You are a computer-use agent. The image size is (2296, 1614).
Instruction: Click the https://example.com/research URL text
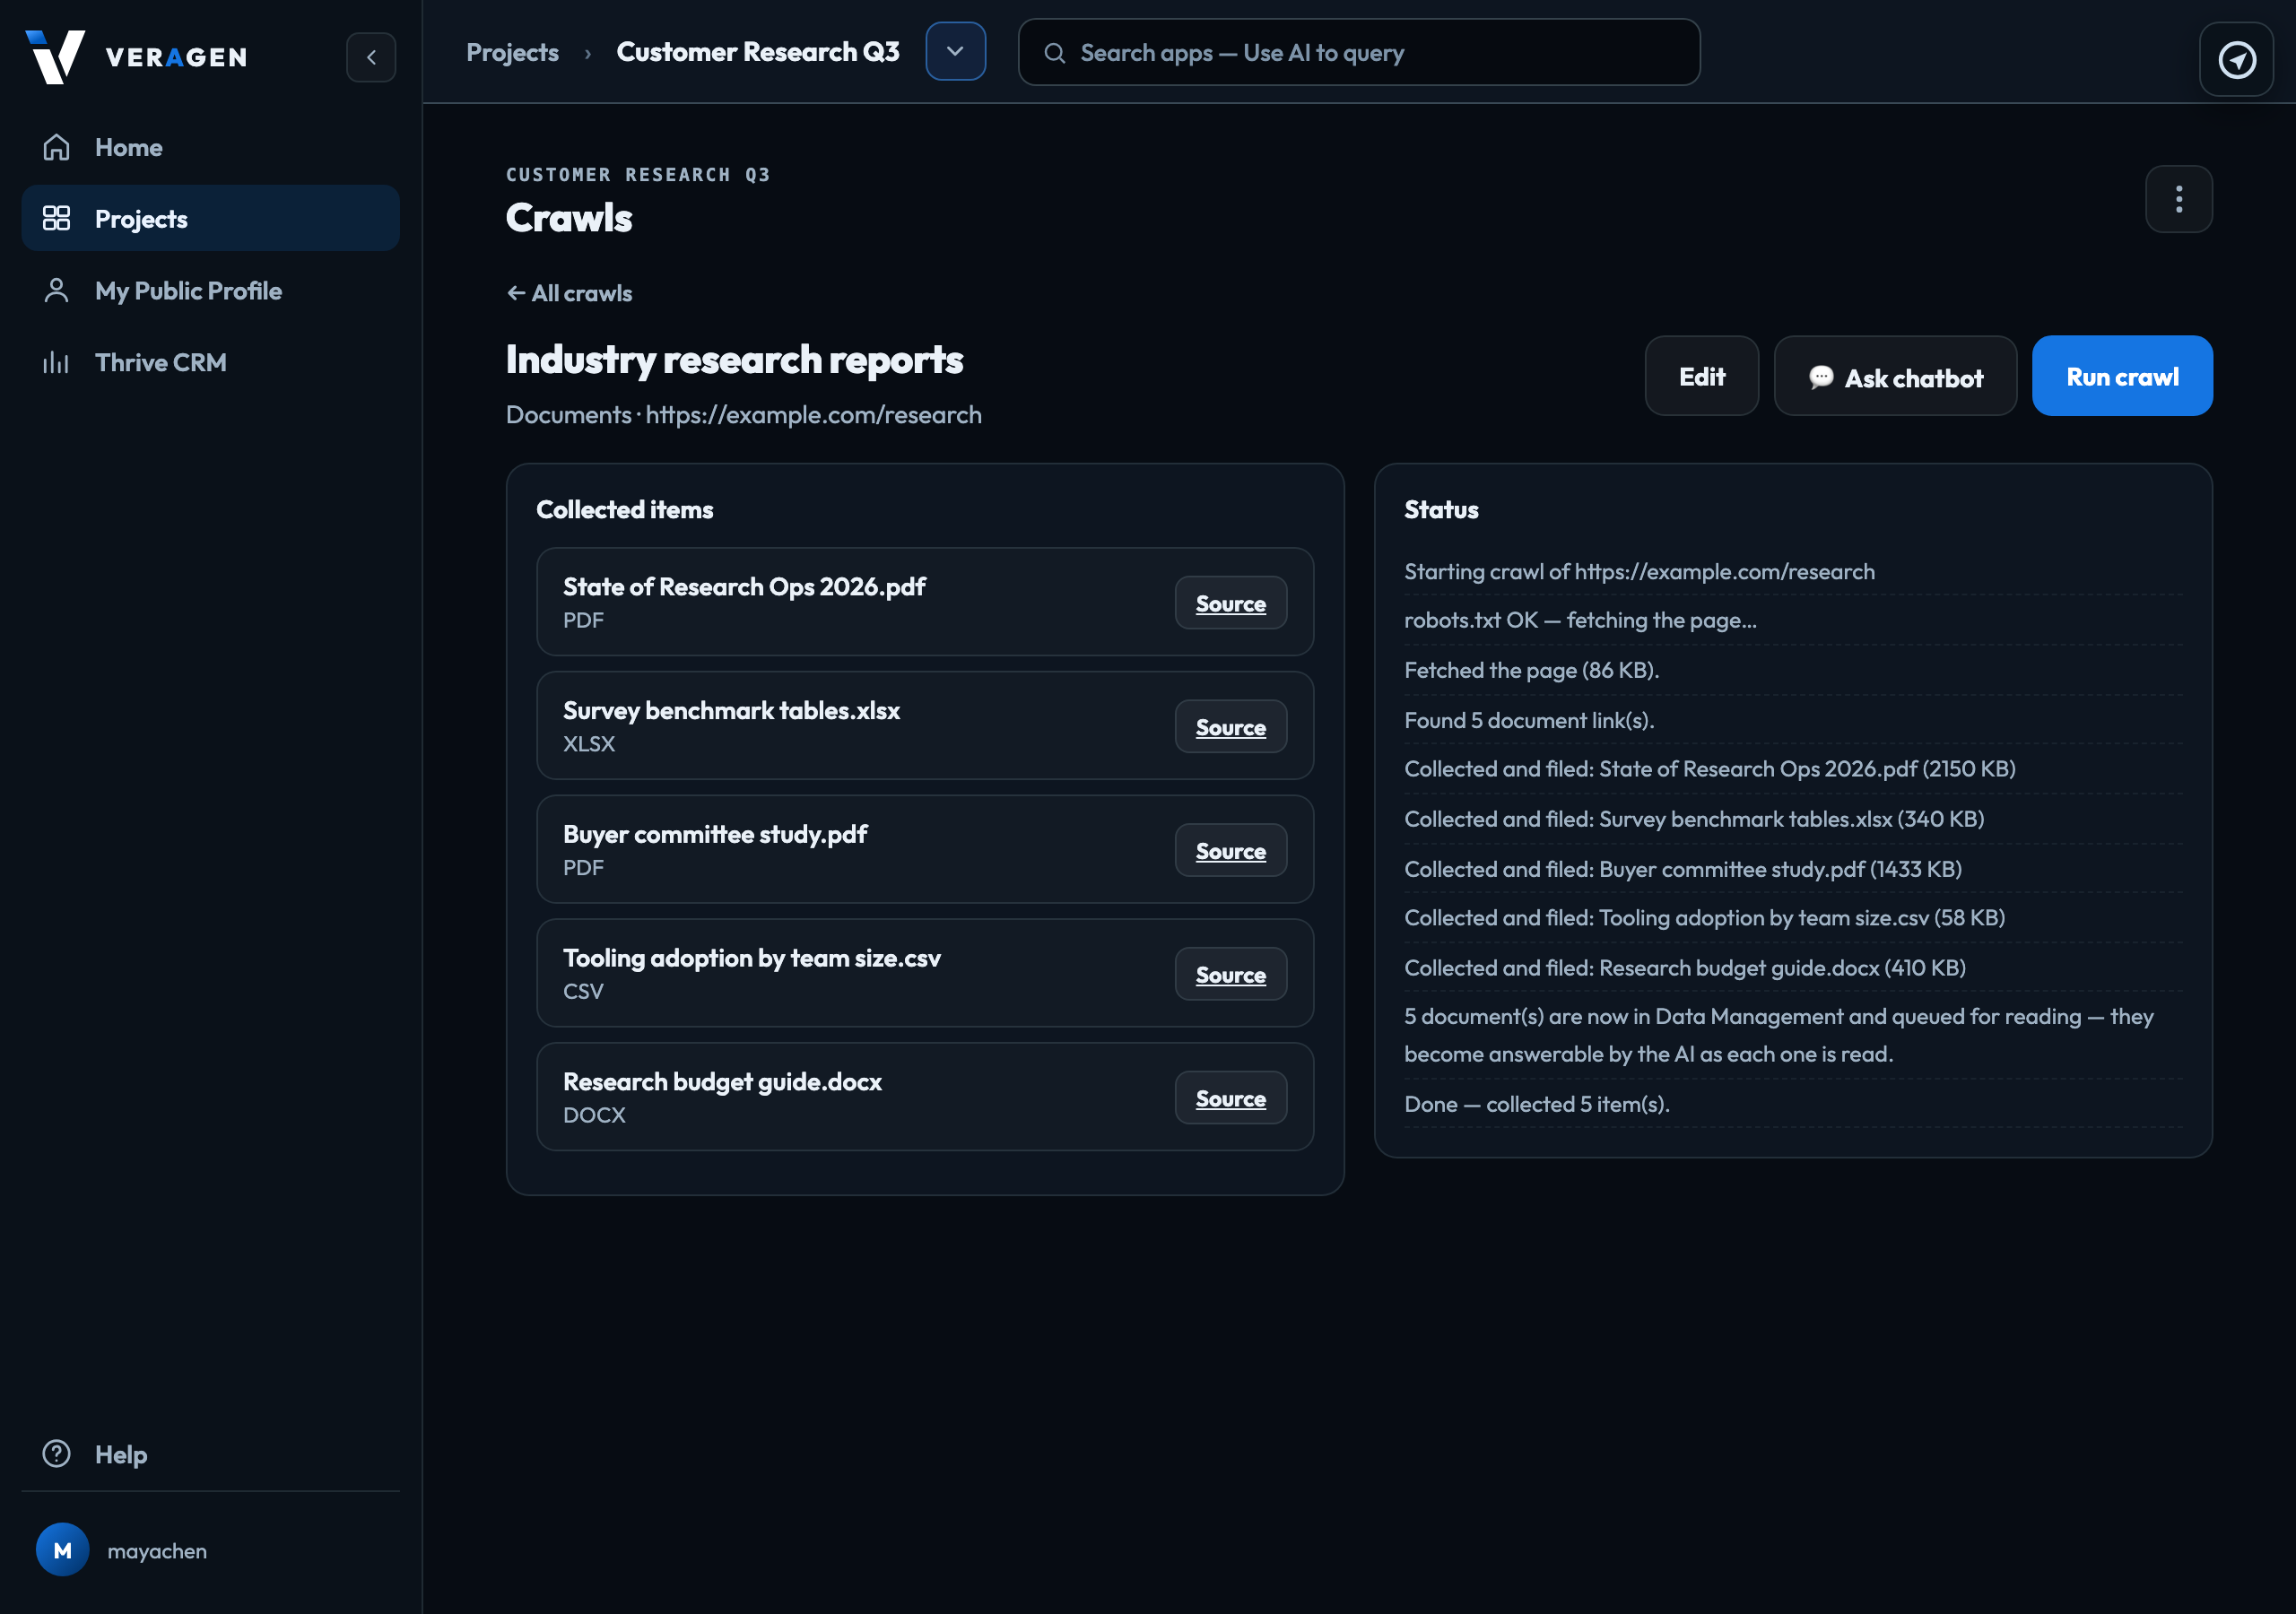813,415
